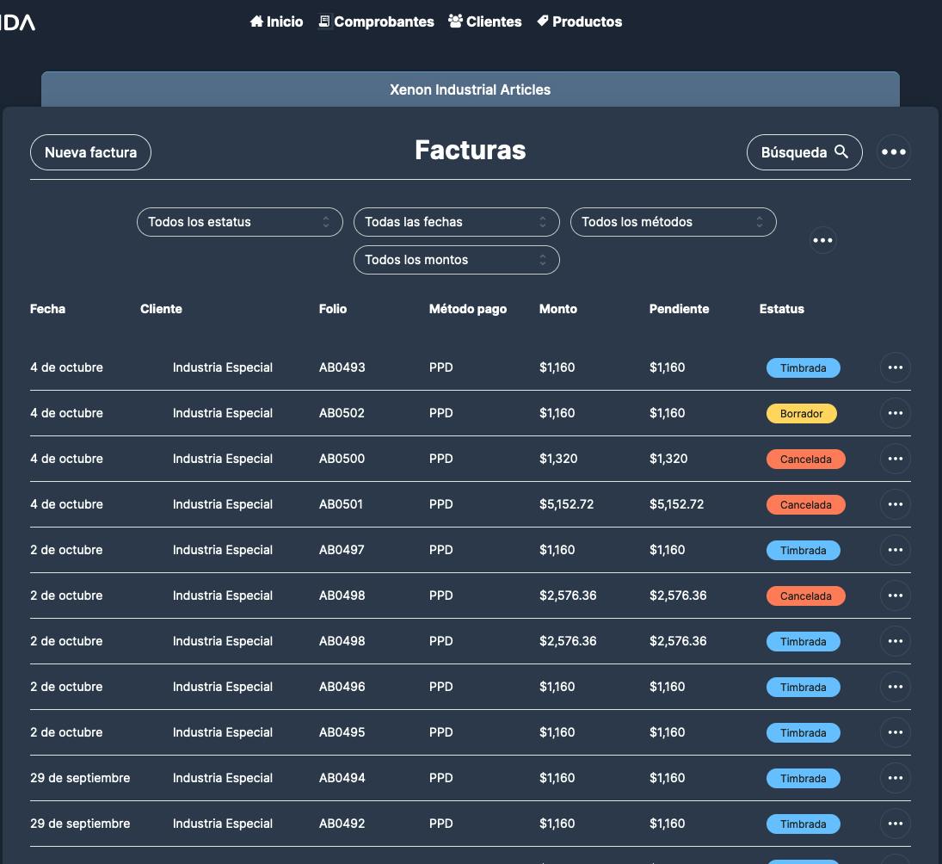Expand the Todos los estatus dropdown

[x=239, y=222]
